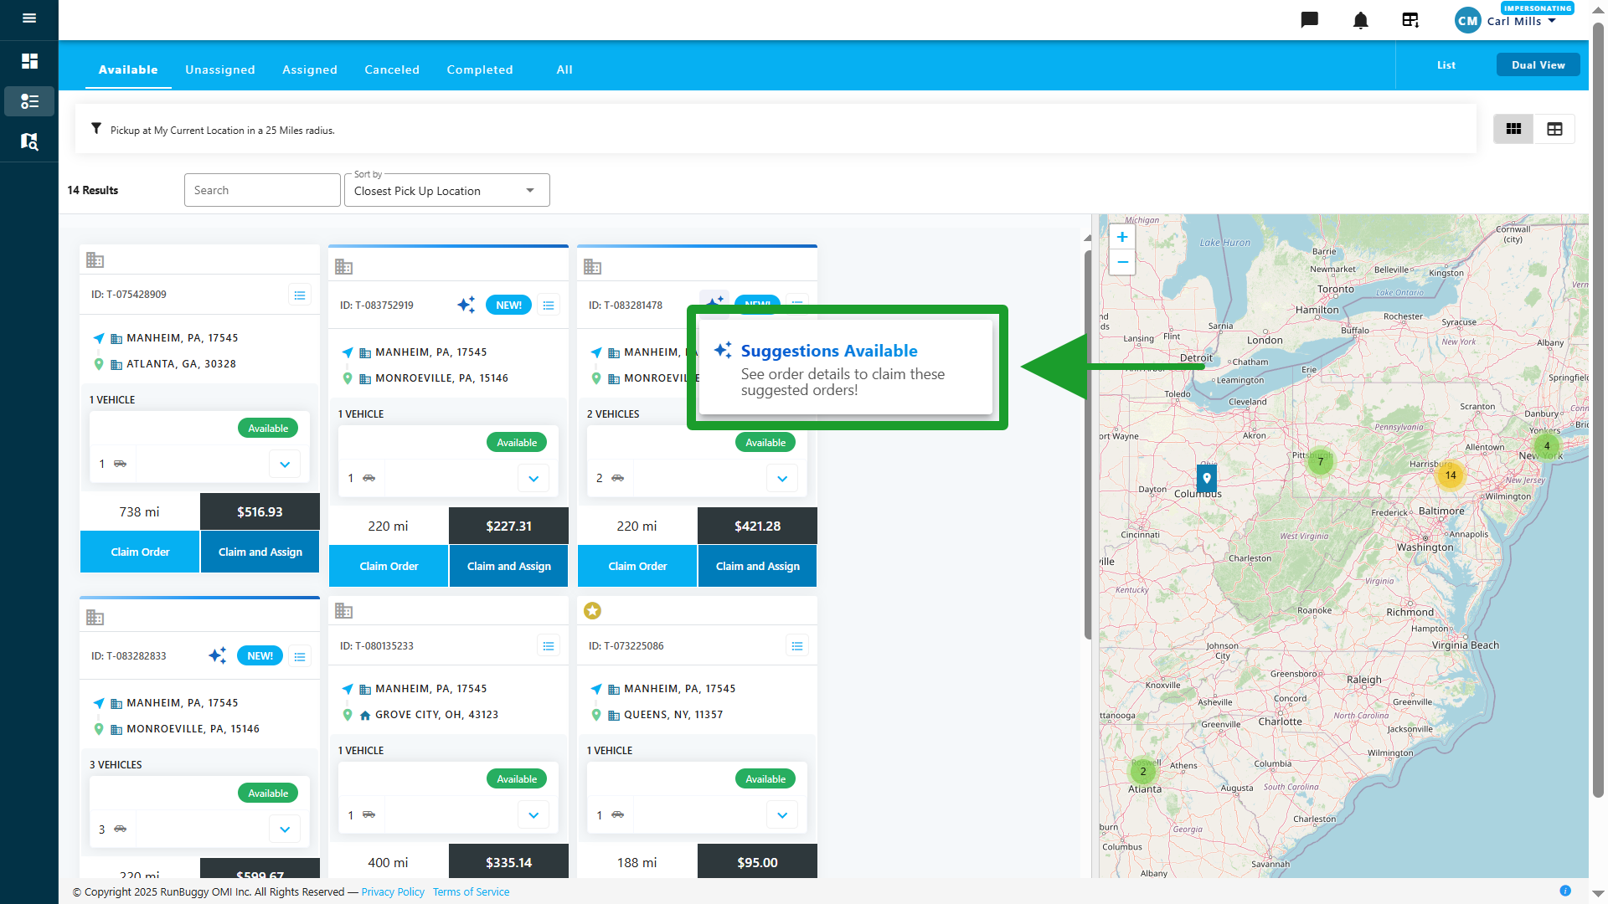The height and width of the screenshot is (904, 1608).
Task: Open the orders list sidebar icon
Action: click(29, 101)
